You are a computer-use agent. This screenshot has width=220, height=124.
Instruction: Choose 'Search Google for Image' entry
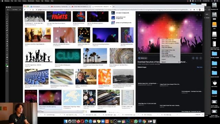pyautogui.click(x=168, y=56)
